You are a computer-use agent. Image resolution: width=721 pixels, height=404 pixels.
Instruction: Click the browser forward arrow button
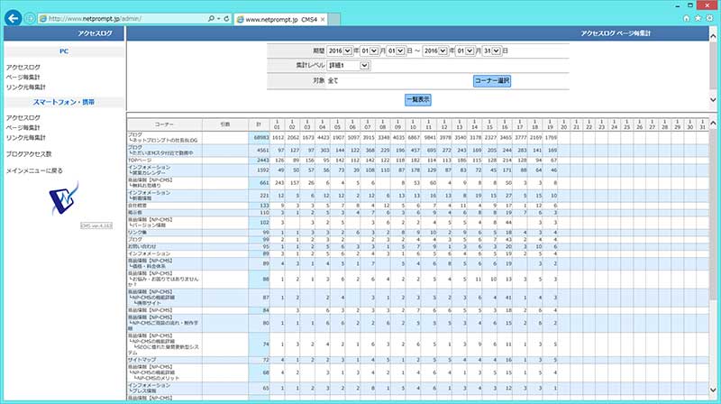click(30, 18)
